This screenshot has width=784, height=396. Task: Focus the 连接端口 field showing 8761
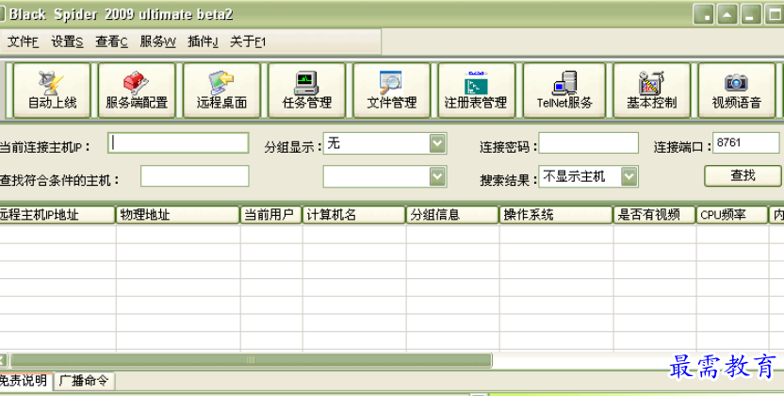point(745,143)
